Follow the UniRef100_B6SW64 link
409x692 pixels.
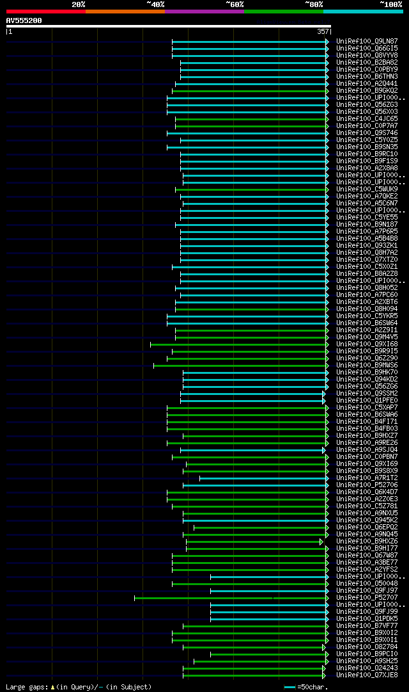pos(367,323)
